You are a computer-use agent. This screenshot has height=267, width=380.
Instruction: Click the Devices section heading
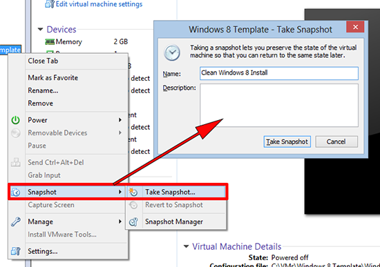coord(61,29)
